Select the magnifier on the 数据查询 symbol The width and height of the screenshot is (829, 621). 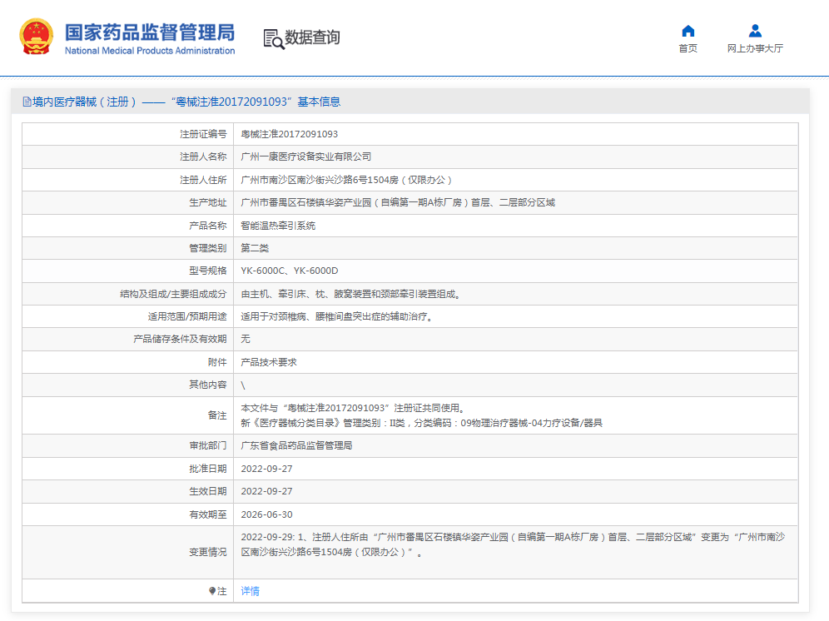coord(279,43)
